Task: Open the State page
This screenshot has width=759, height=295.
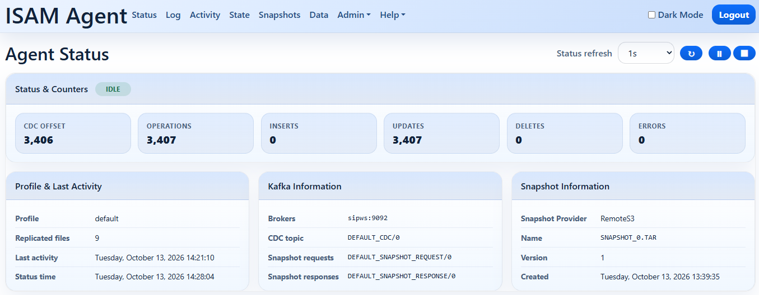Action: (x=239, y=15)
